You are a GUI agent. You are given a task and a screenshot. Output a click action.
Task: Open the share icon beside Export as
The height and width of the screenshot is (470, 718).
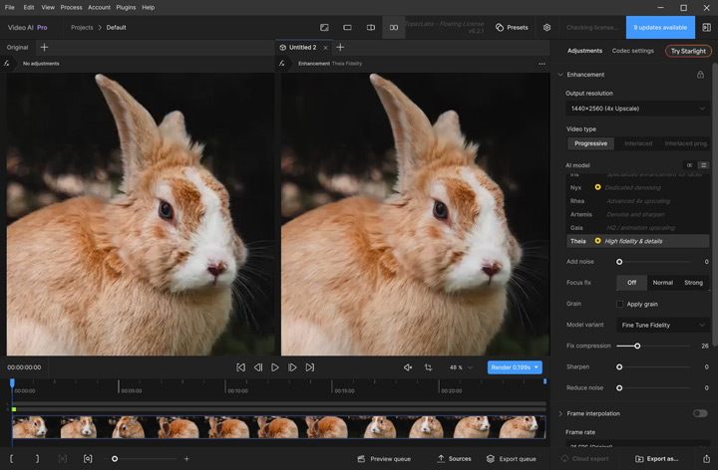coord(707,459)
